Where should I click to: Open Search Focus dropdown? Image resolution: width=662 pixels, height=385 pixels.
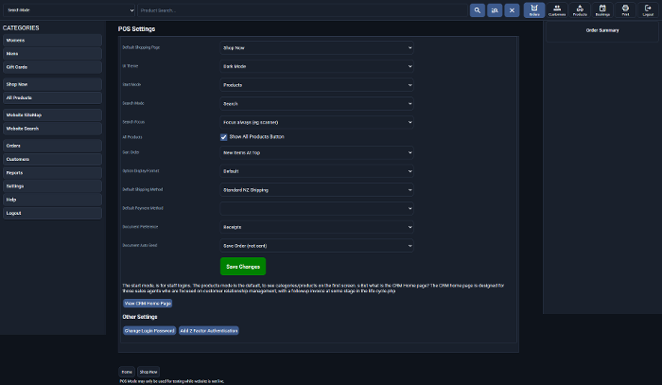point(317,122)
